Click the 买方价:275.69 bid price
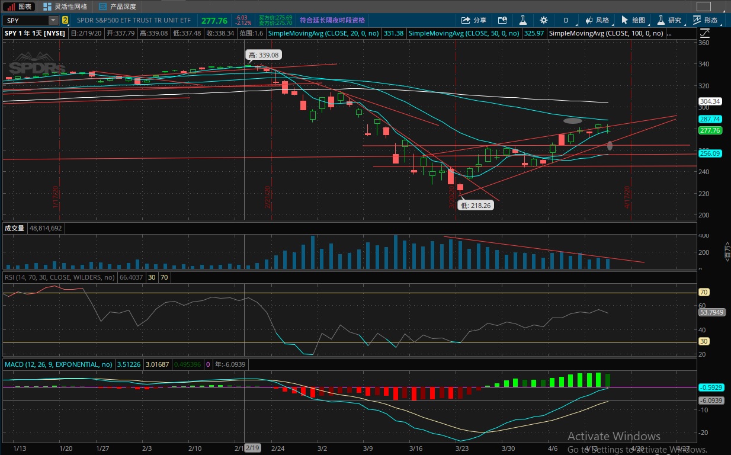 coord(275,18)
